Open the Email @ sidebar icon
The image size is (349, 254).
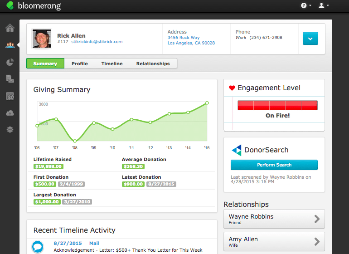click(x=10, y=96)
